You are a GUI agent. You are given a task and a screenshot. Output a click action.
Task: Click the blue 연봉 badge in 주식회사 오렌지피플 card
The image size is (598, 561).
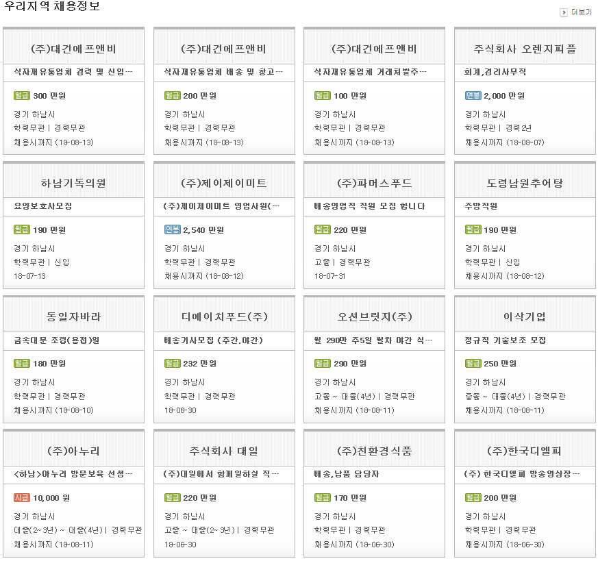pos(473,96)
